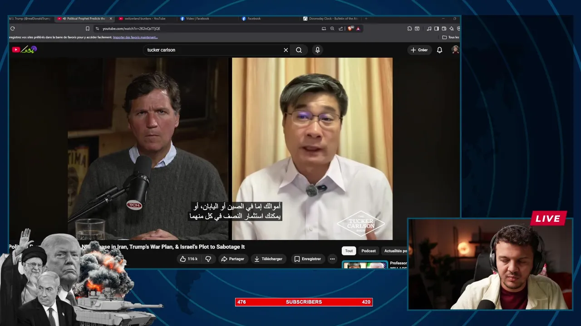The image size is (581, 326).
Task: Select the Actualités filter chip
Action: click(x=395, y=251)
